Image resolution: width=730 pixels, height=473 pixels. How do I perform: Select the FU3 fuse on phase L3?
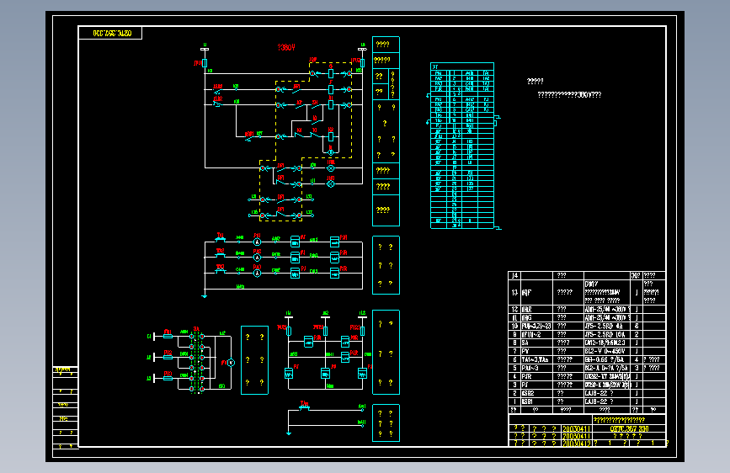(x=168, y=378)
